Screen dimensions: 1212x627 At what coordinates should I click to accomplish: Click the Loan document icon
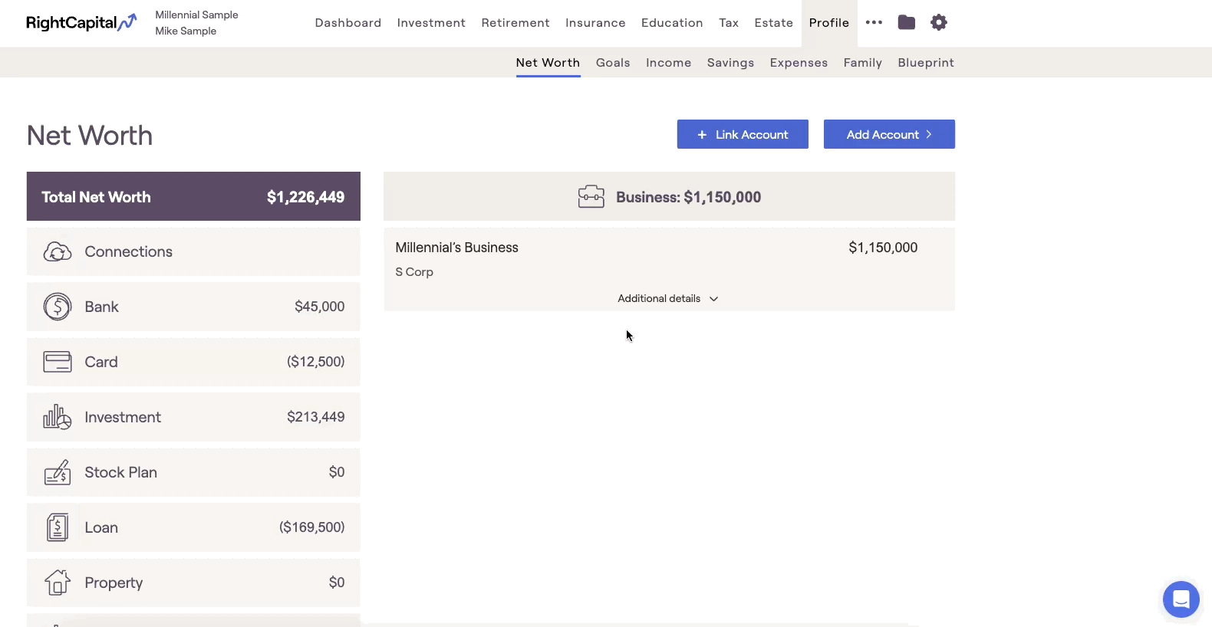[x=58, y=527]
